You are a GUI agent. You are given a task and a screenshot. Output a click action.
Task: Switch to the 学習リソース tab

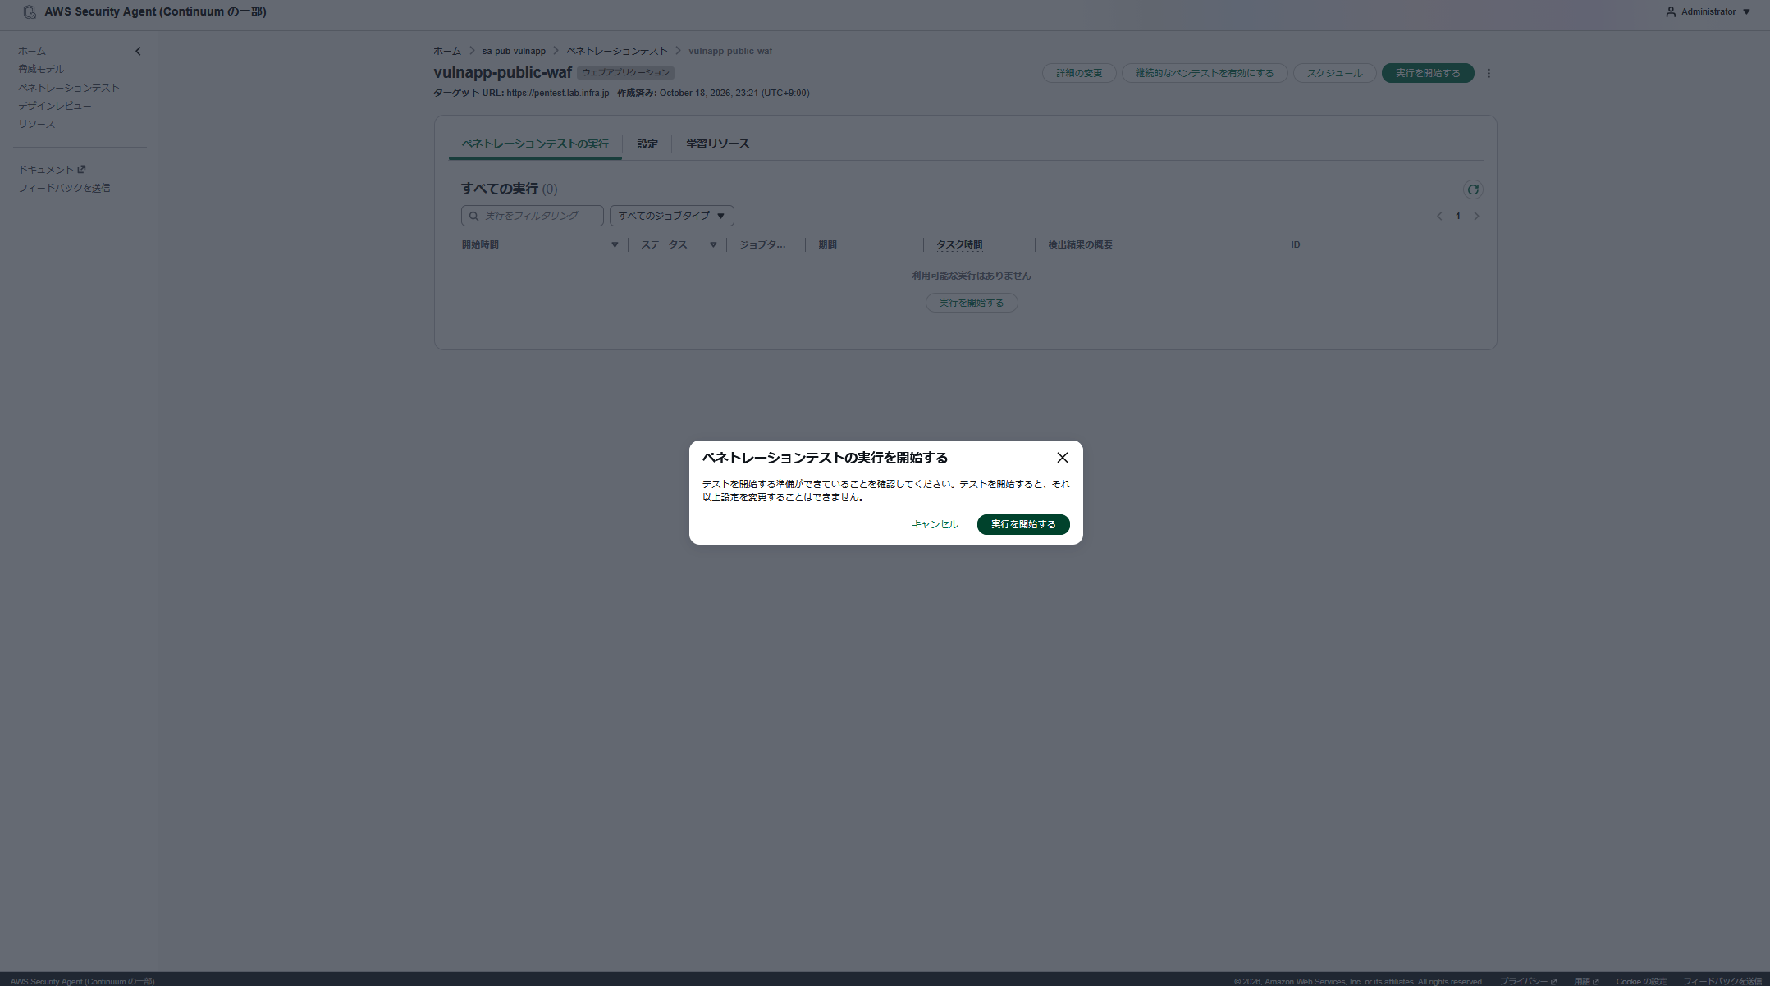click(x=718, y=144)
